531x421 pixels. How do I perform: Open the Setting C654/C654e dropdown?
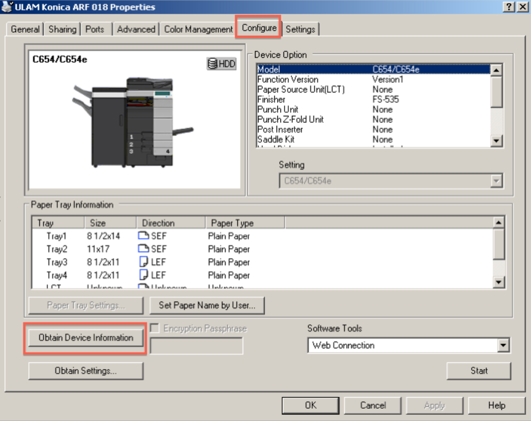(x=496, y=181)
